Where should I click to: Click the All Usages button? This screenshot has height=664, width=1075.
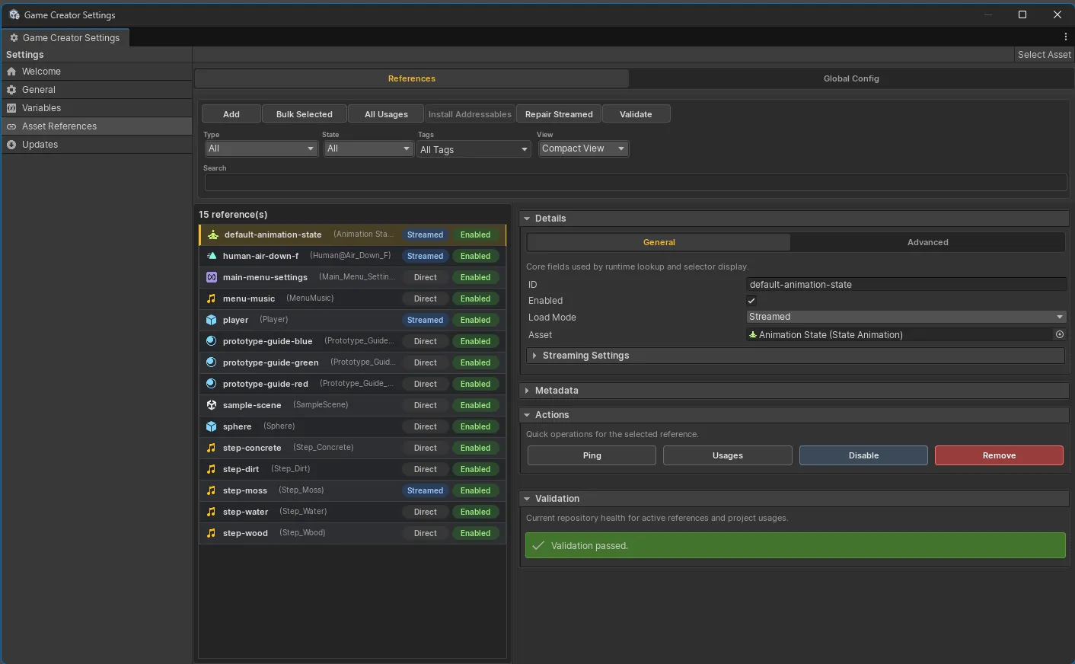[x=386, y=114]
